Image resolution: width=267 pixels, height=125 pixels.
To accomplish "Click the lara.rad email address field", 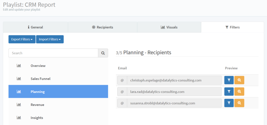I will coord(174,92).
